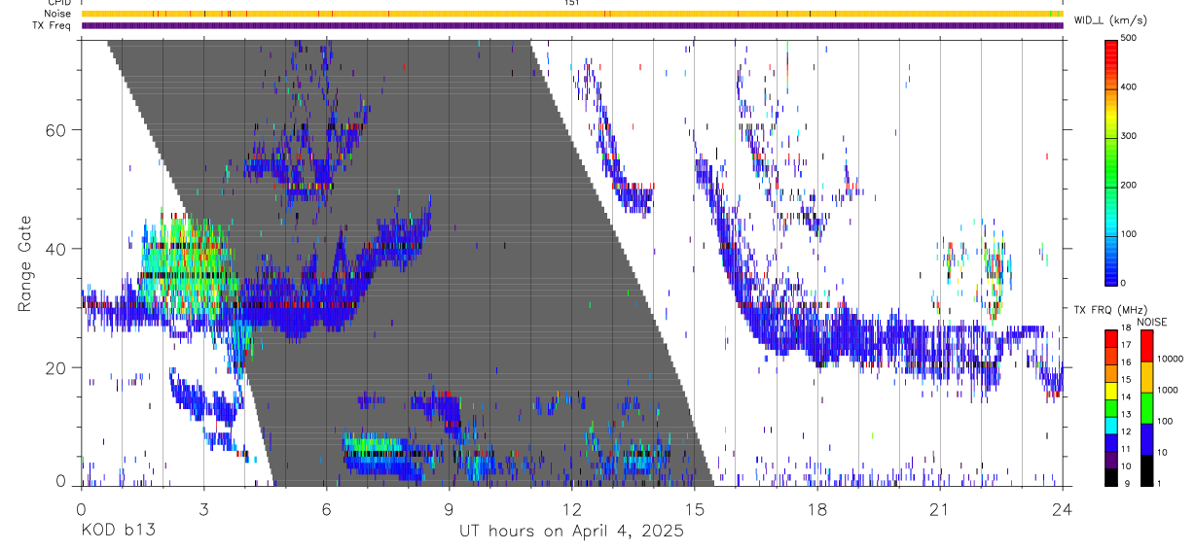
Task: Click the '10000' tick of the NOISE legend
Action: (x=1170, y=359)
